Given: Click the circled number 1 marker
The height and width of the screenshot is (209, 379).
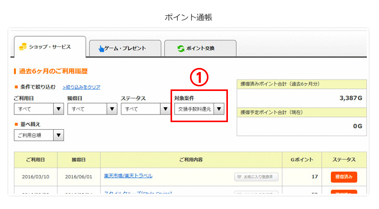Looking at the screenshot, I should (198, 78).
